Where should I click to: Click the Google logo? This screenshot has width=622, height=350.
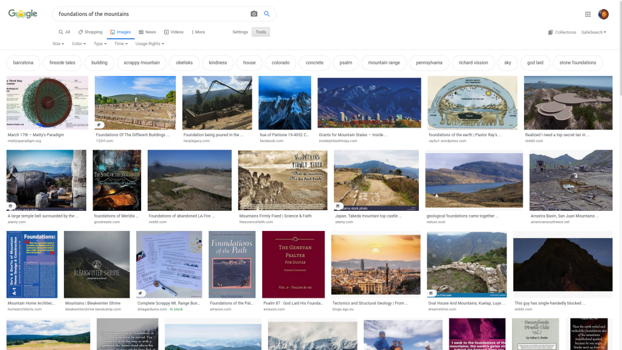coord(22,14)
